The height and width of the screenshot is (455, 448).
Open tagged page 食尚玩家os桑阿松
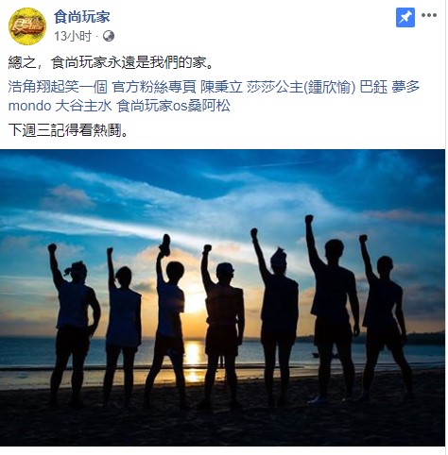(x=173, y=106)
